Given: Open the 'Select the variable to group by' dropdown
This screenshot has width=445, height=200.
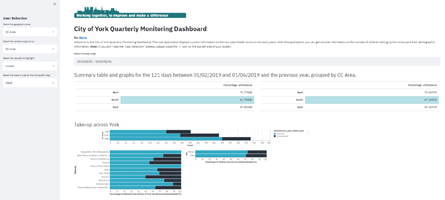Looking at the screenshot, I should tap(30, 49).
